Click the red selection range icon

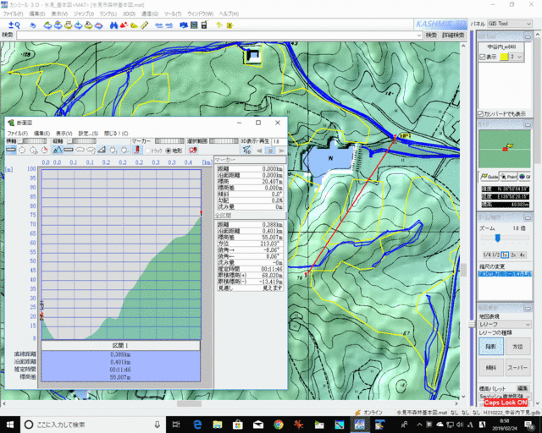[x=193, y=150]
